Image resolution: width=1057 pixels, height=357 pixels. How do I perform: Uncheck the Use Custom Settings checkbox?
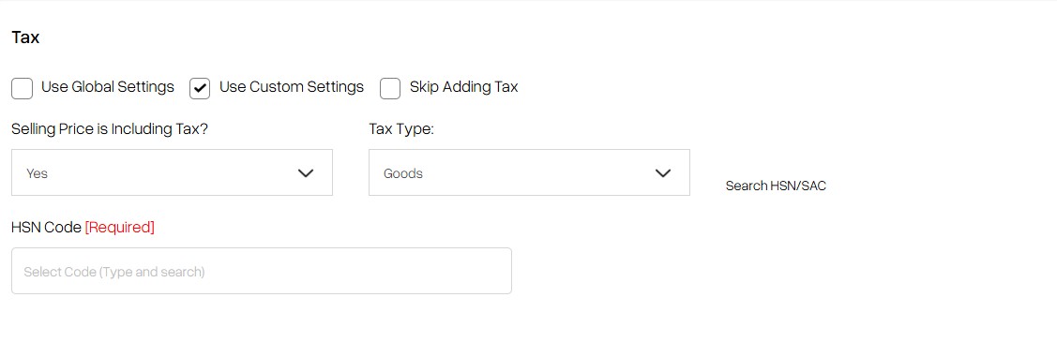[200, 88]
